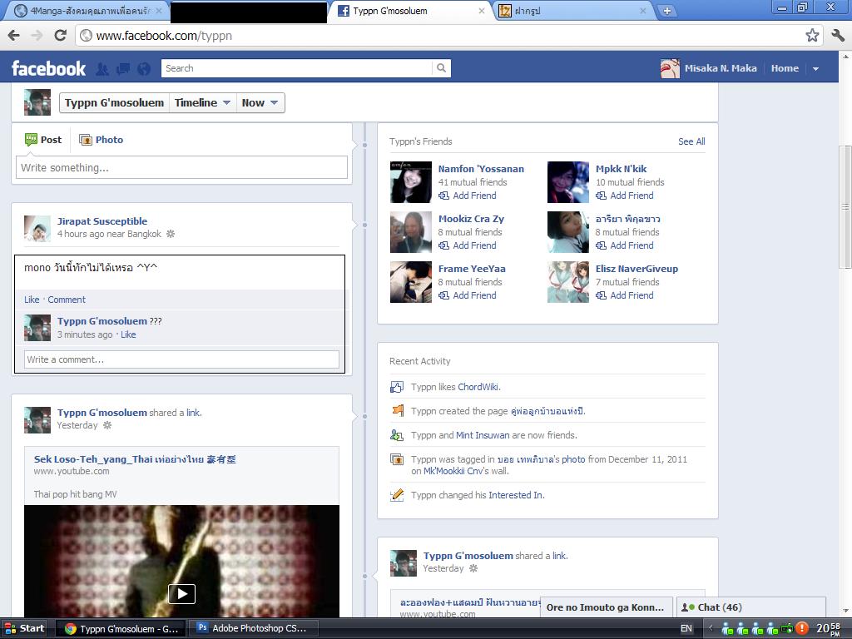Viewport: 852px width, 639px height.
Task: Open Sek Loso-Teh_yang_Thai video link
Action: pos(135,459)
